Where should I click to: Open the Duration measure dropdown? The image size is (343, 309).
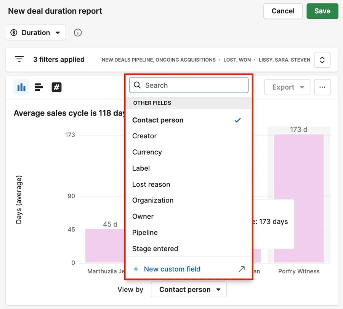tap(35, 33)
